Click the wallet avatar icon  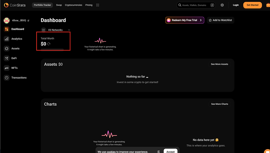click(x=7, y=20)
